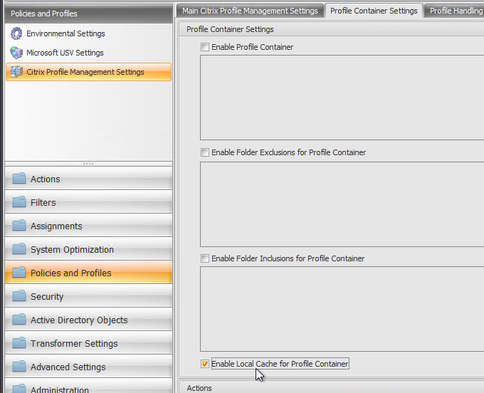Viewport: 484px width, 393px height.
Task: Select Environmental Settings in the list
Action: (88, 33)
